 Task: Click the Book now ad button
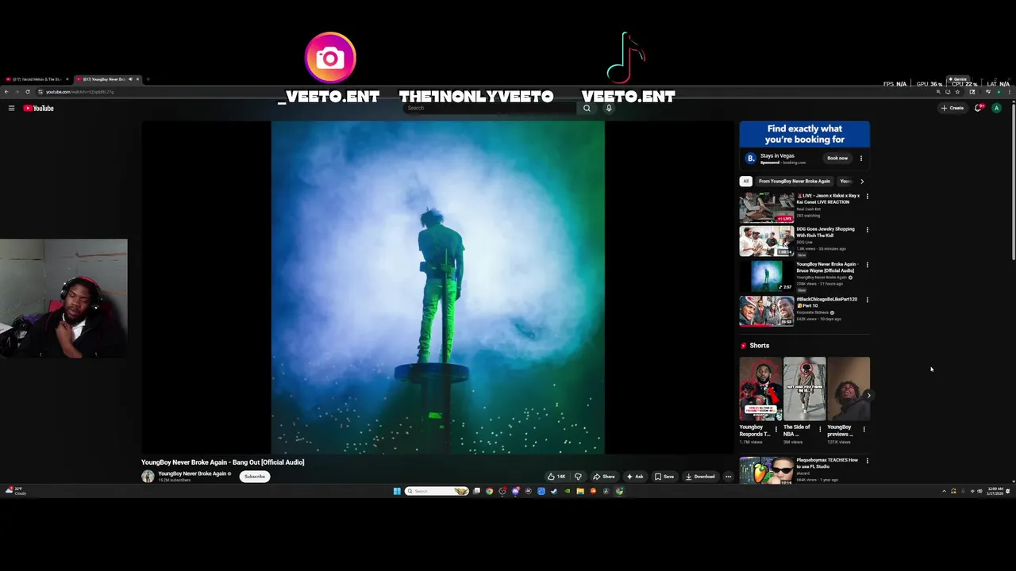point(837,158)
